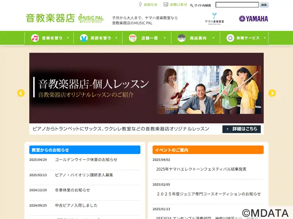Click the green MUSIC PAL logo
293x219 pixels.
coord(91,19)
